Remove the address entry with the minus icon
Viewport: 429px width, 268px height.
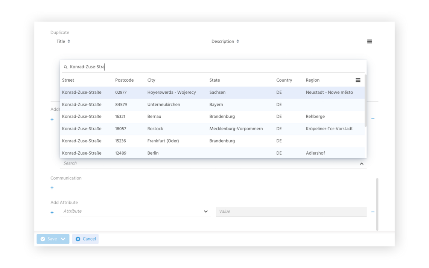pos(373,119)
